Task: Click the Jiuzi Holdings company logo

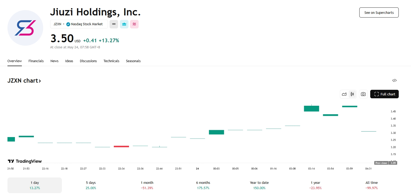Action: coord(25,28)
